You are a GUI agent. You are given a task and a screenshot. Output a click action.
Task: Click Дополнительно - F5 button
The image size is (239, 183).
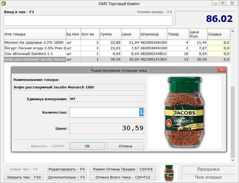click(x=67, y=177)
